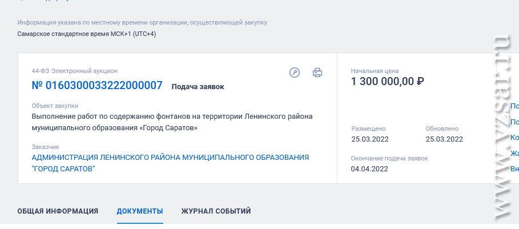Open the ЖУРНАЛ СОБЫТИЙ tab
The image size is (519, 229).
[216, 211]
